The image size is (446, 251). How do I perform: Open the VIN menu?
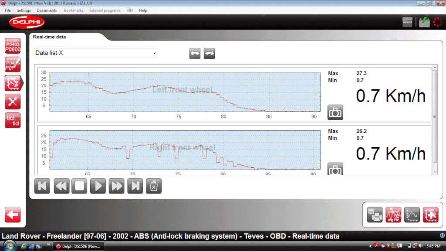[x=129, y=10]
